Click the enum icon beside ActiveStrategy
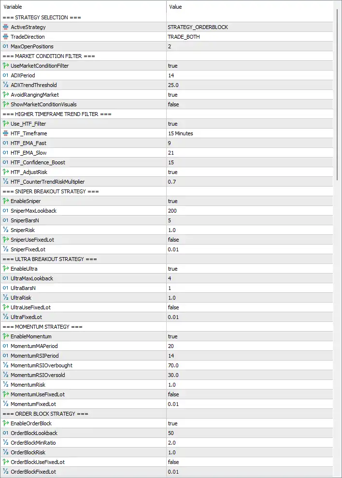This screenshot has width=342, height=478. point(5,27)
